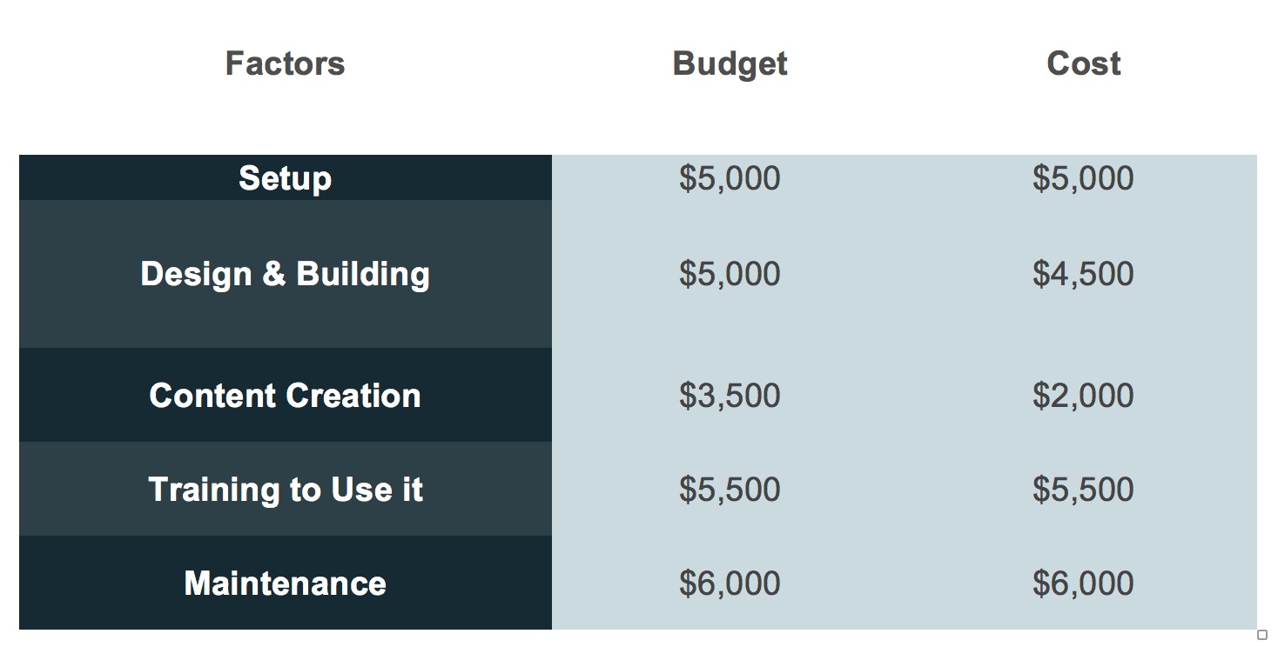Screen dimensions: 1278x647
Task: Select Training cost $5,500 cell
Action: [1083, 489]
